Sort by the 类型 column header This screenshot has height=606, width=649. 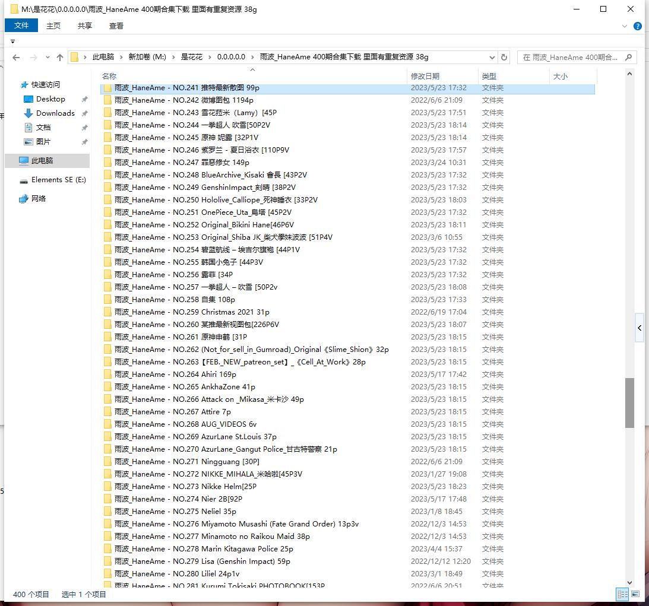pyautogui.click(x=489, y=76)
